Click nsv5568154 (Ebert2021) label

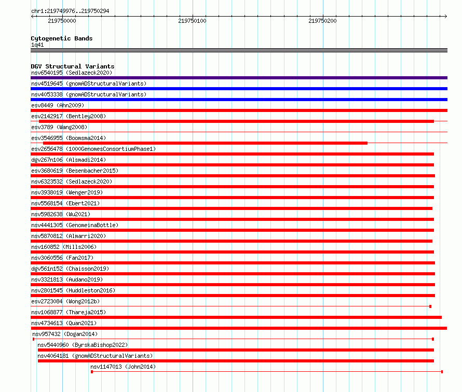coord(65,203)
